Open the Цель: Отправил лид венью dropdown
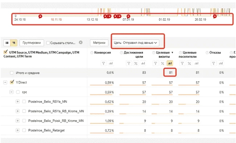The width and height of the screenshot is (236, 143). [135, 43]
